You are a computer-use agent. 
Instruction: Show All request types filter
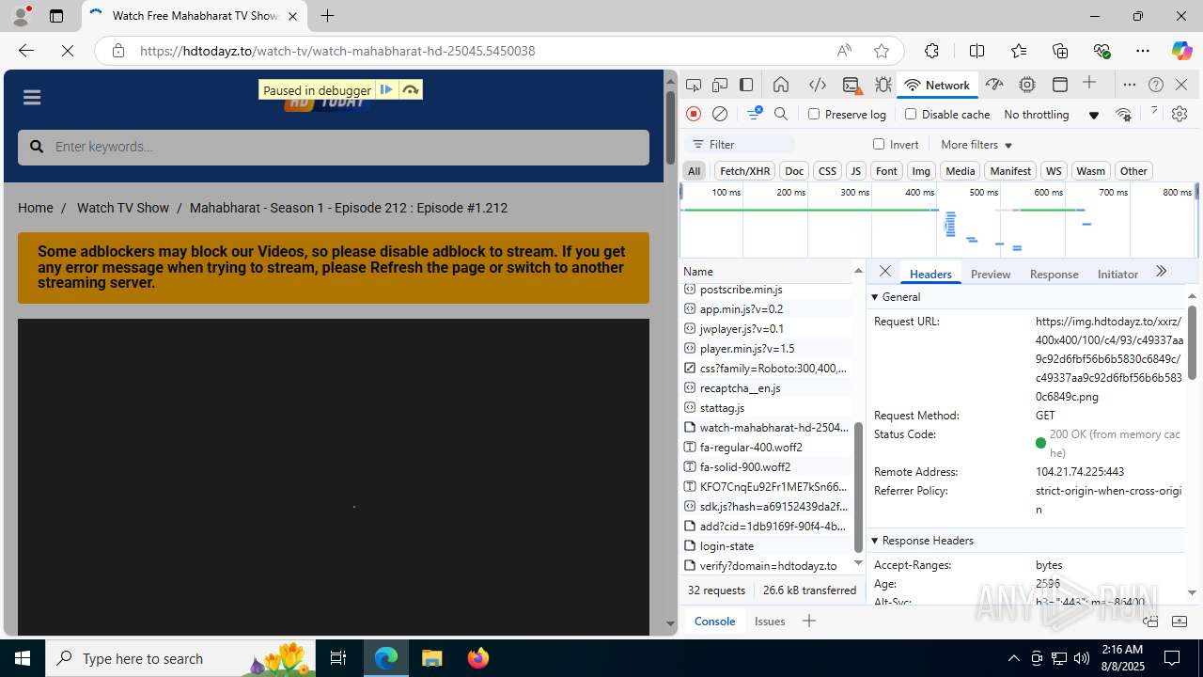click(x=694, y=171)
